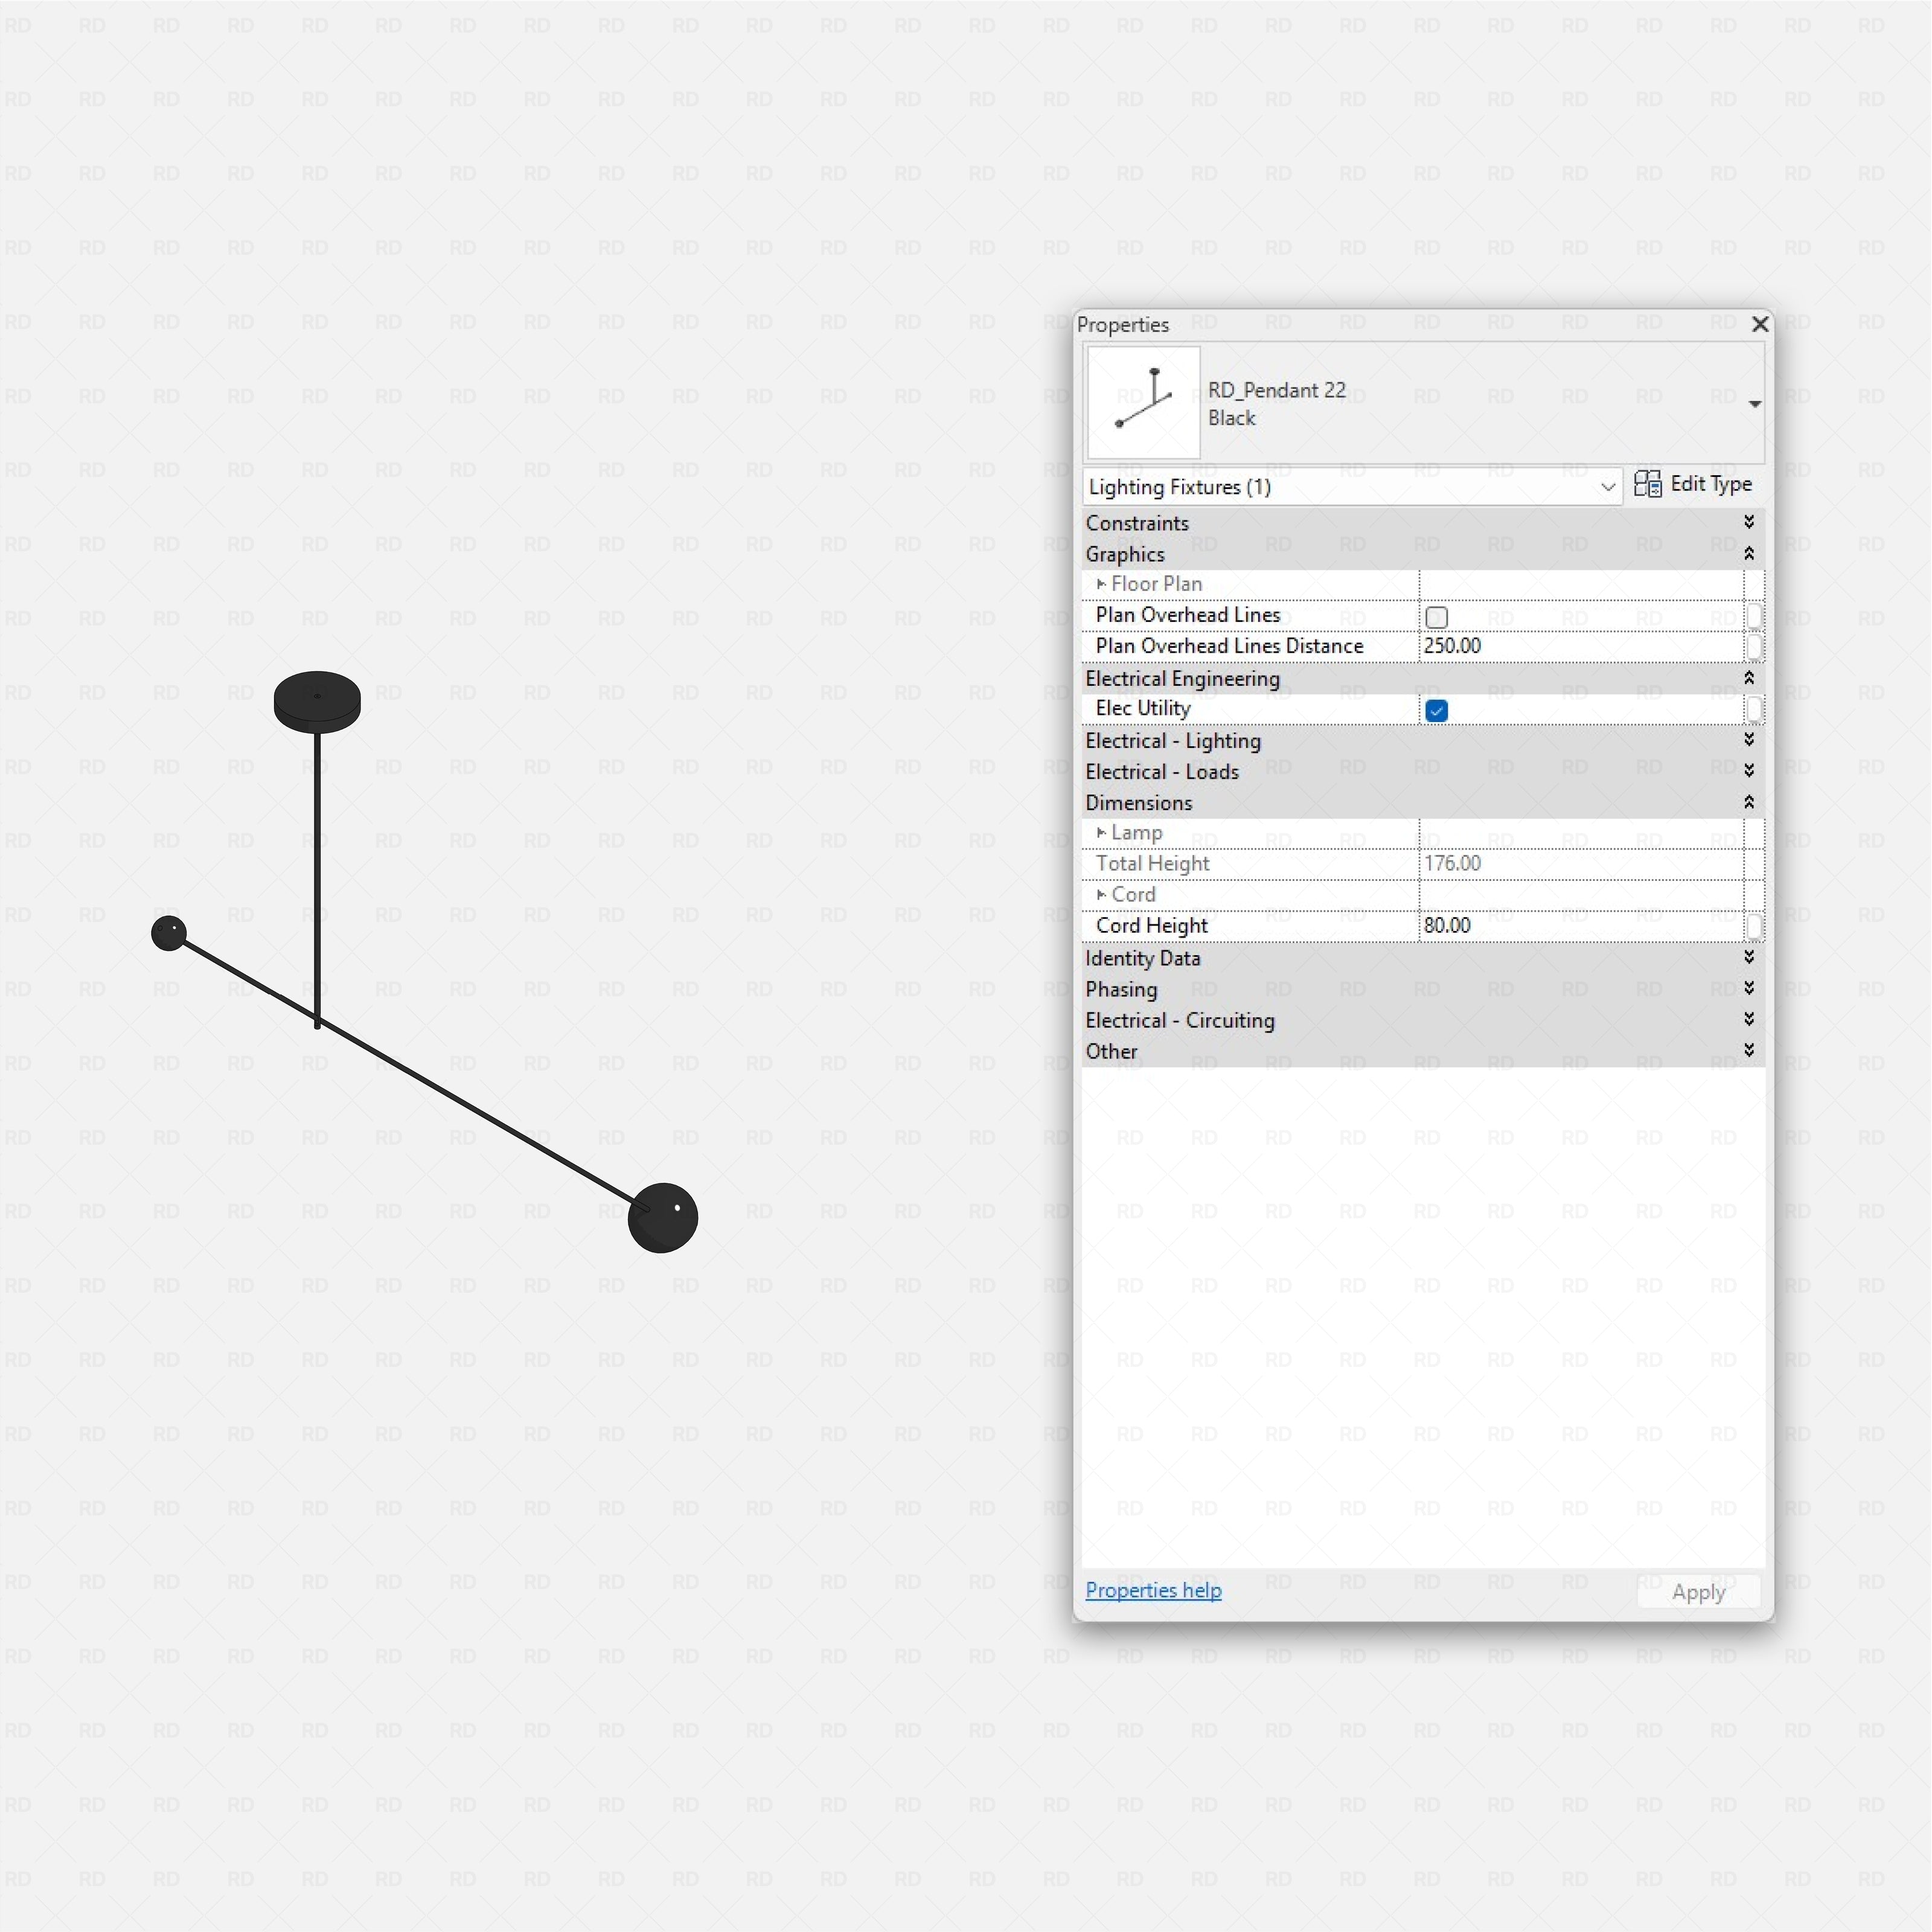Expand the Electrical - Circuiting section
Screen dimensions: 1932x1932
1748,1019
